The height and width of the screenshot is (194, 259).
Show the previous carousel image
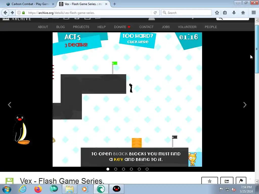tap(10, 105)
